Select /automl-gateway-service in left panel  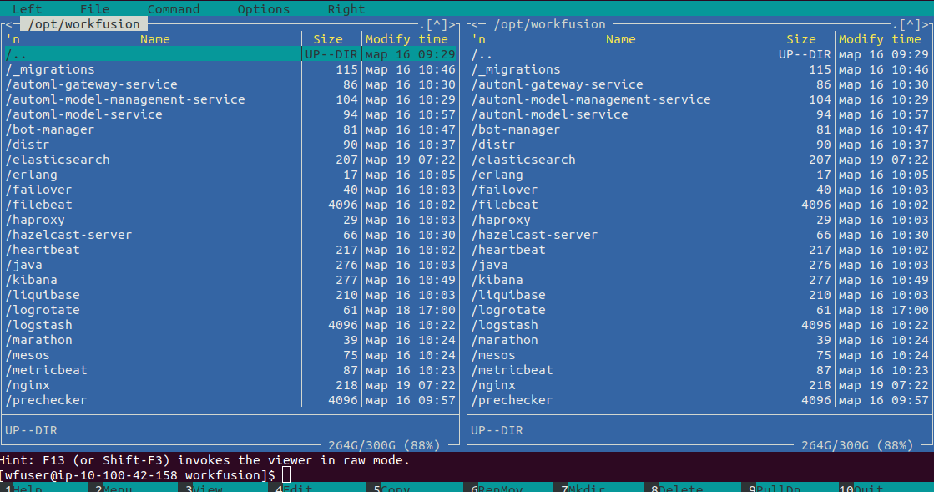tap(230, 84)
